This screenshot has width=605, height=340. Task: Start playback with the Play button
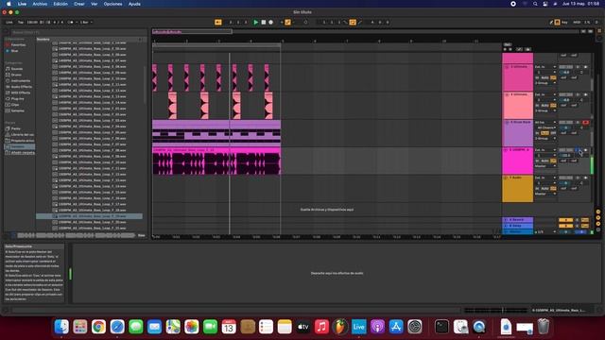coord(255,23)
